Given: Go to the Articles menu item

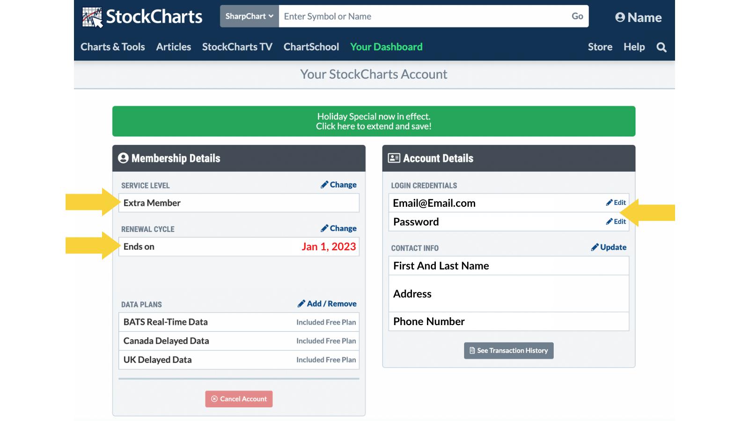Looking at the screenshot, I should point(173,47).
